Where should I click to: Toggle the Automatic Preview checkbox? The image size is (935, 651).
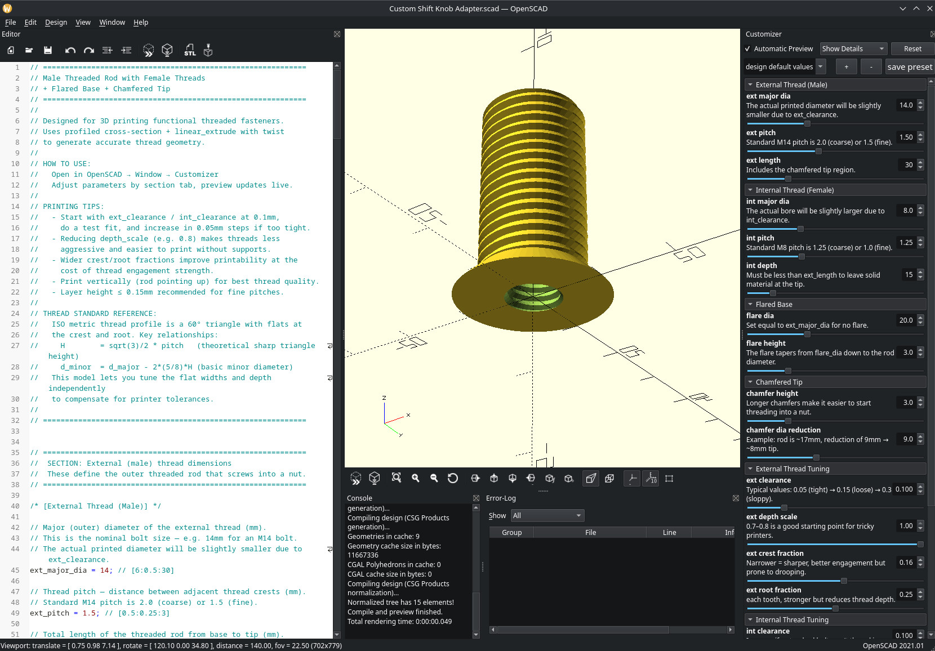click(748, 49)
